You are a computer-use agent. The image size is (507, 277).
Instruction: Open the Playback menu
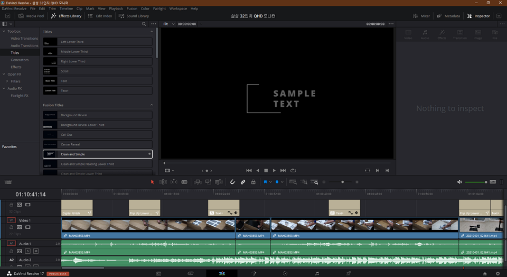point(116,8)
